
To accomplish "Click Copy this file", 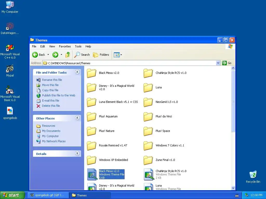I will pos(50,90).
